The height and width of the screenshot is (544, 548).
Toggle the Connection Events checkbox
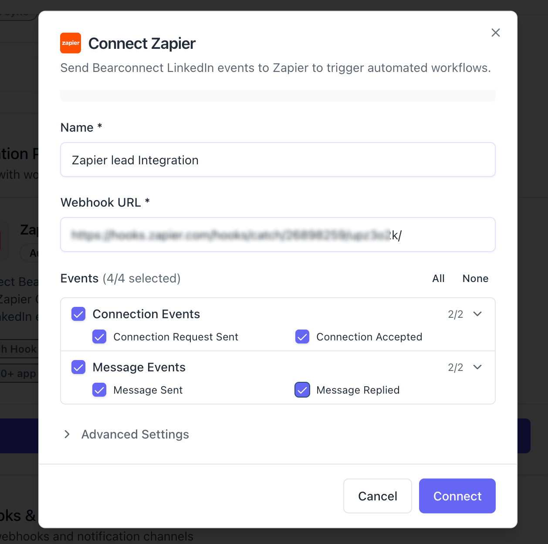[78, 314]
